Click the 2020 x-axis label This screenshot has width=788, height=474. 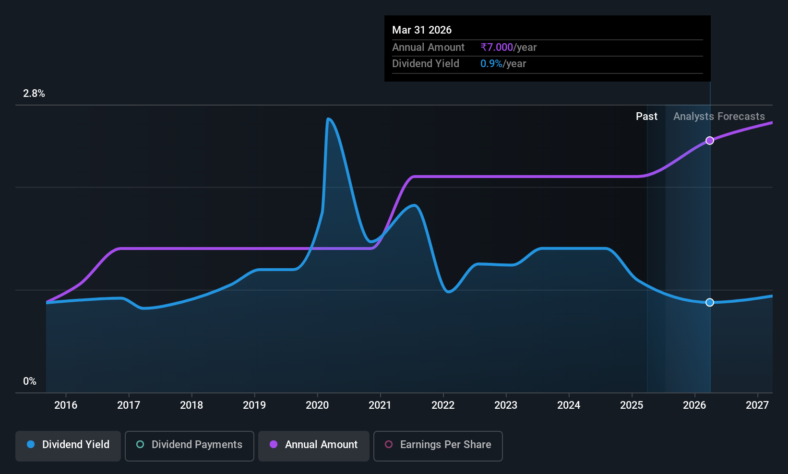(x=317, y=405)
